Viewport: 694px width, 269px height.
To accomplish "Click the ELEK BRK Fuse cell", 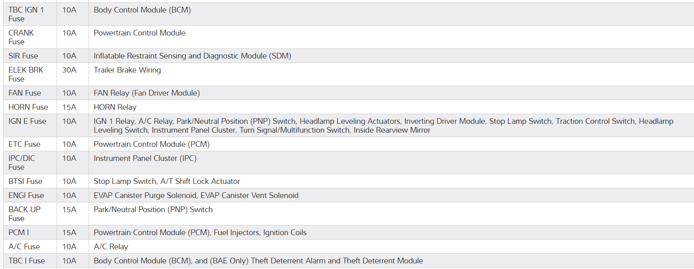I will pyautogui.click(x=25, y=74).
